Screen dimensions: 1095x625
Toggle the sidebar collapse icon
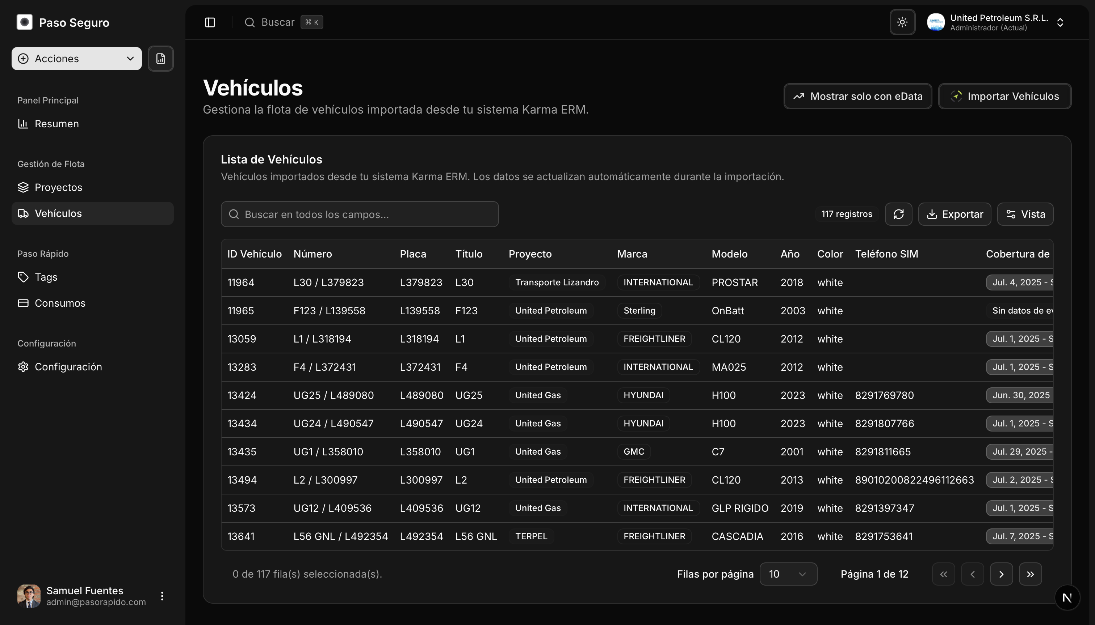(x=210, y=22)
